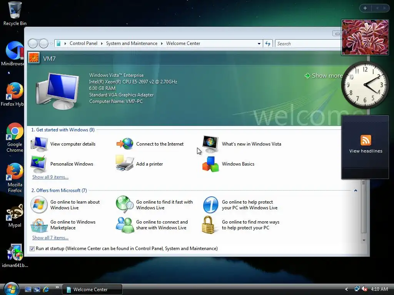Select Add a printer item
Screen dimensions: 394x295
pos(139,164)
